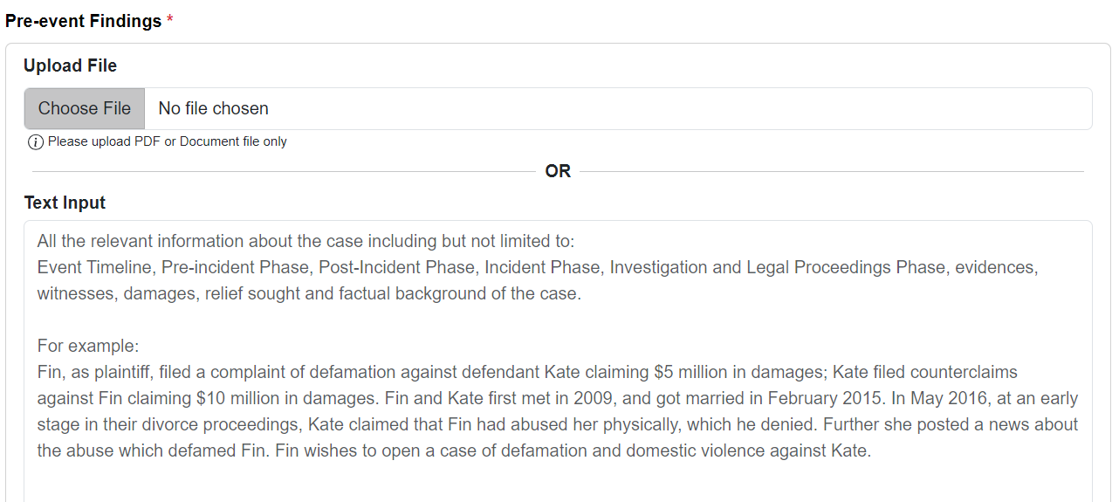Click the "Upload File" label
The height and width of the screenshot is (502, 1119).
(x=70, y=65)
